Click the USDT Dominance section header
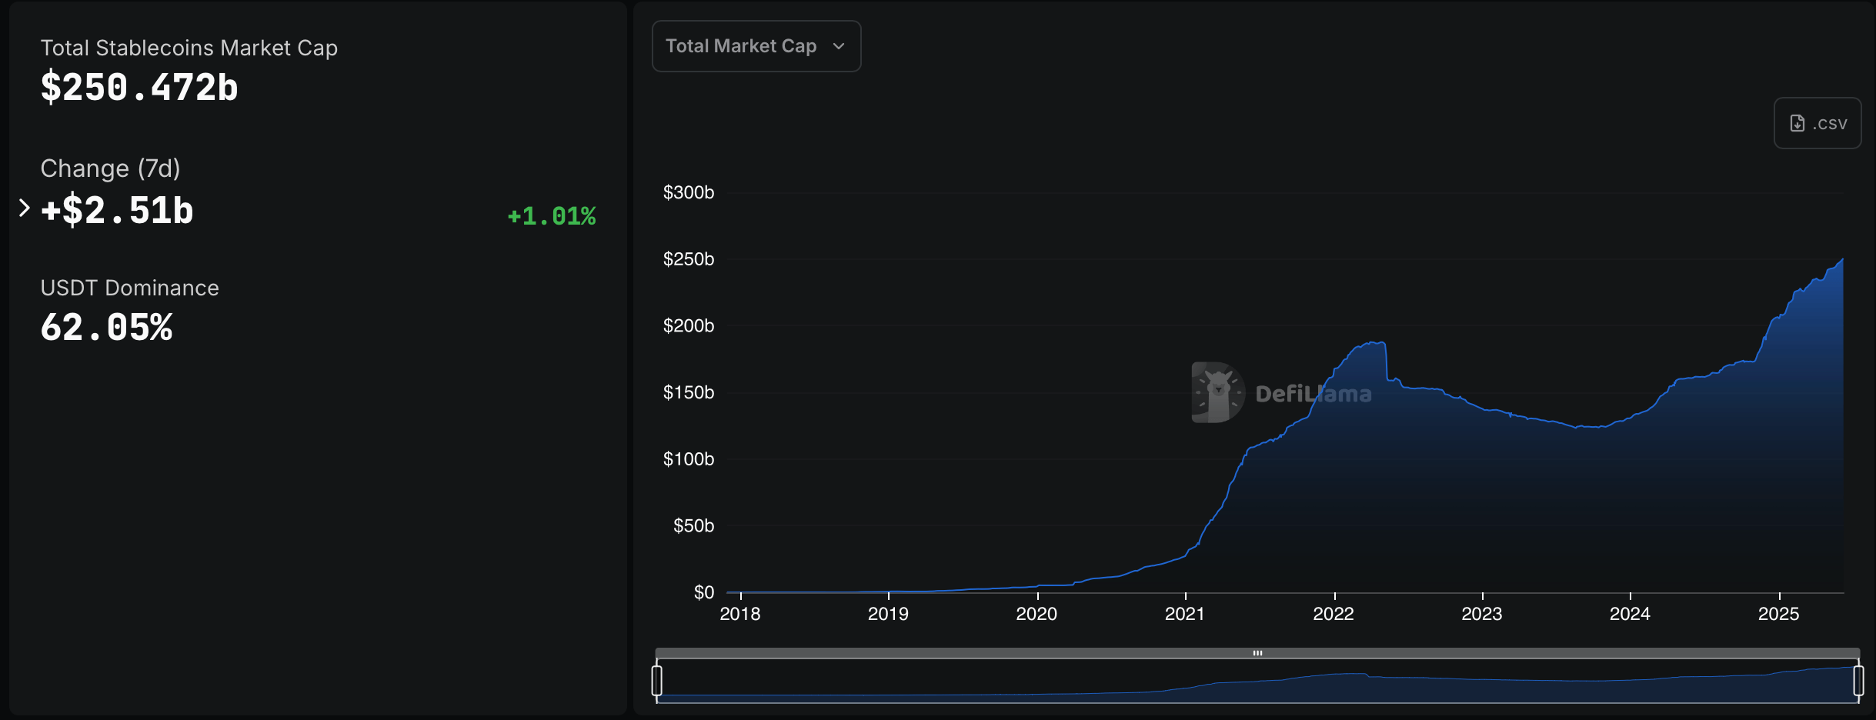This screenshot has height=720, width=1876. click(129, 288)
